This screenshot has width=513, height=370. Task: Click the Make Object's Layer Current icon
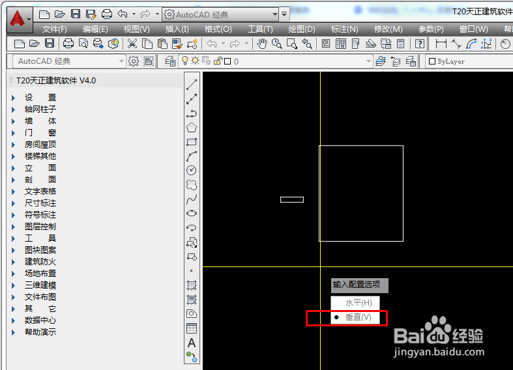click(x=381, y=61)
